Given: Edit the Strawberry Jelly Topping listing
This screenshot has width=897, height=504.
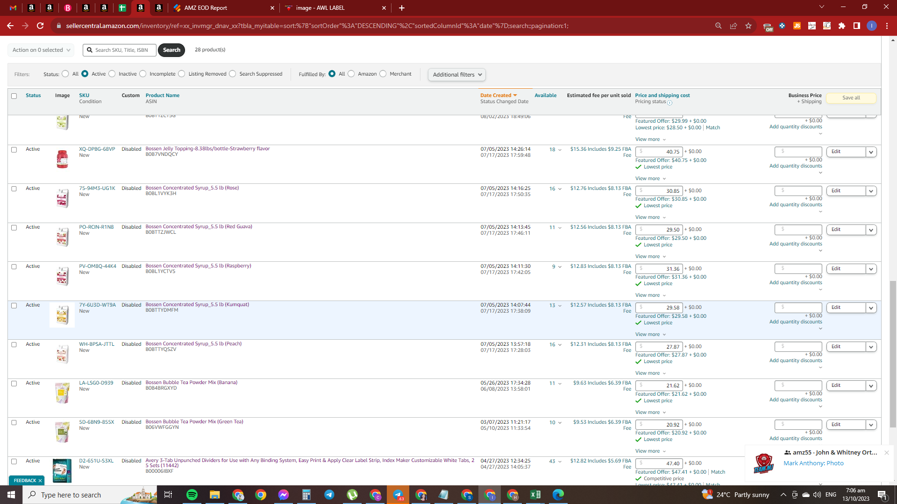Looking at the screenshot, I should point(846,152).
